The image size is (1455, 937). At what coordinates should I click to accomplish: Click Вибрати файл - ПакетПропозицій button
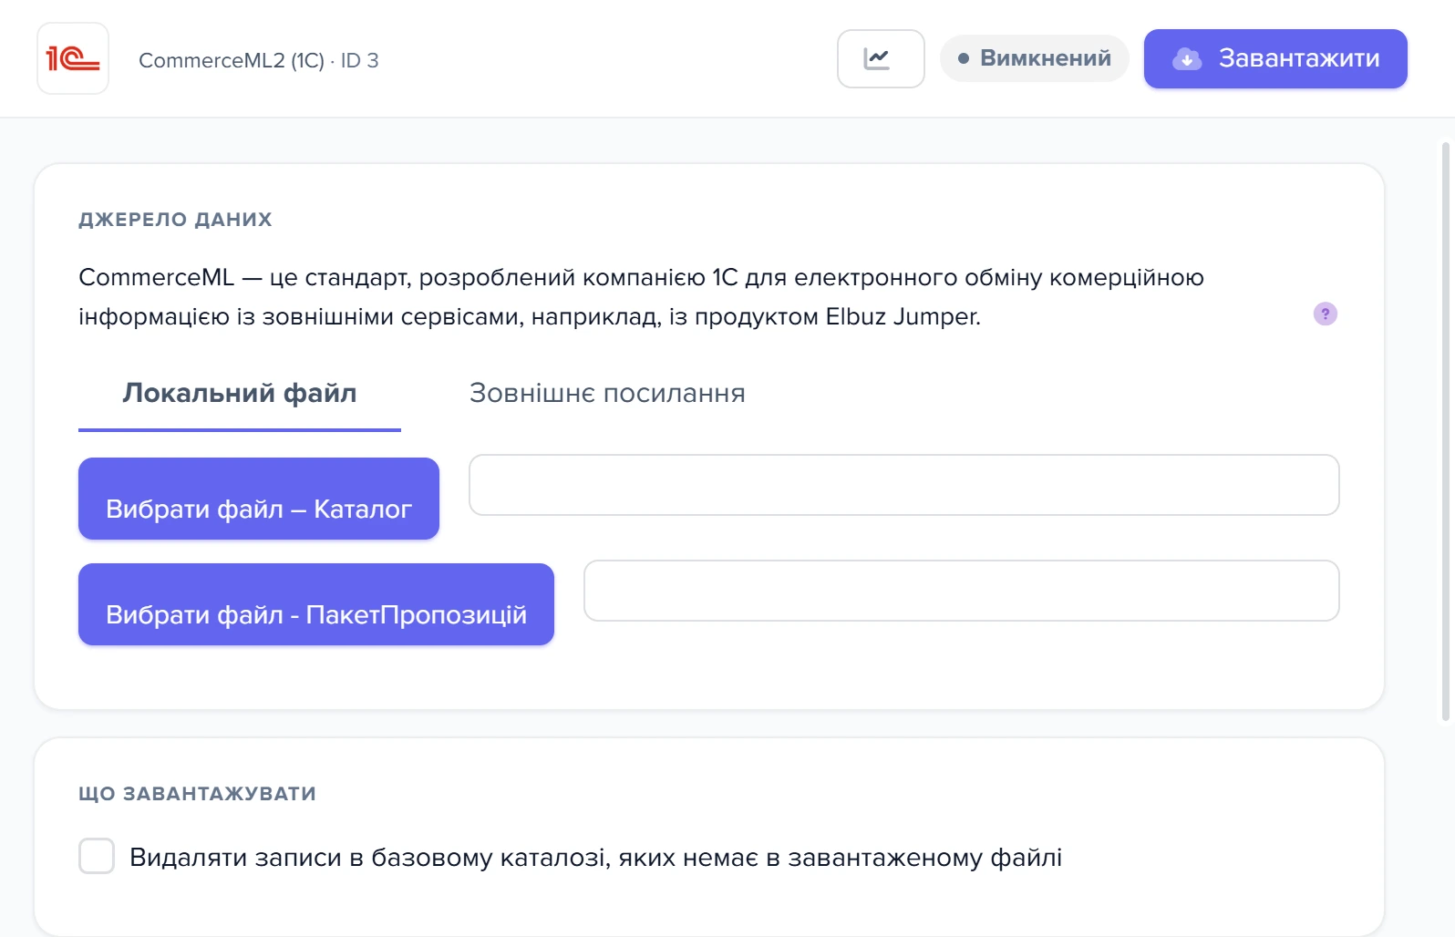click(316, 604)
